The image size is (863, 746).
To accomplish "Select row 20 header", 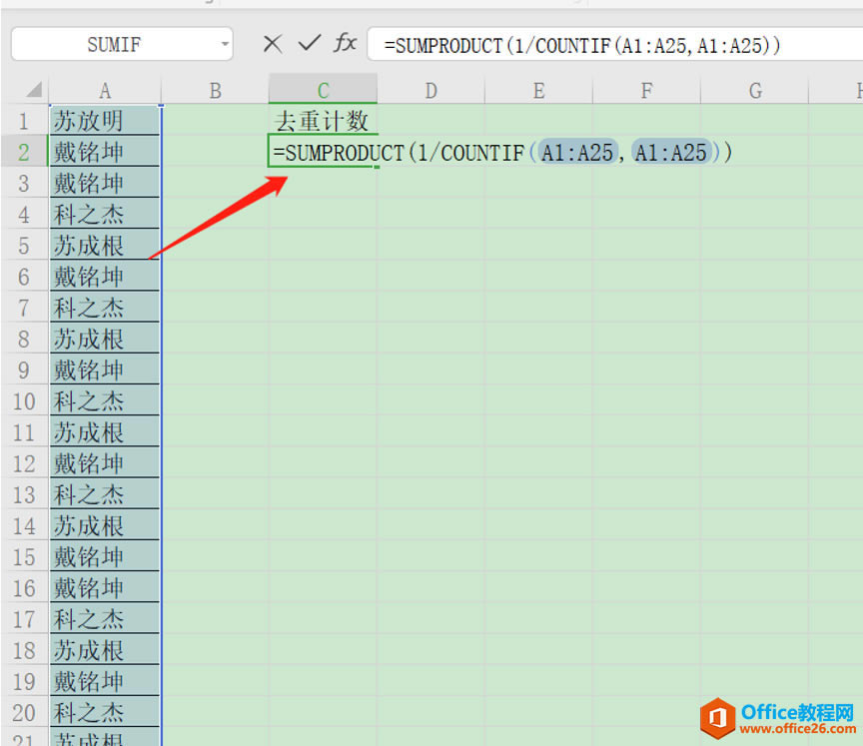I will (24, 712).
